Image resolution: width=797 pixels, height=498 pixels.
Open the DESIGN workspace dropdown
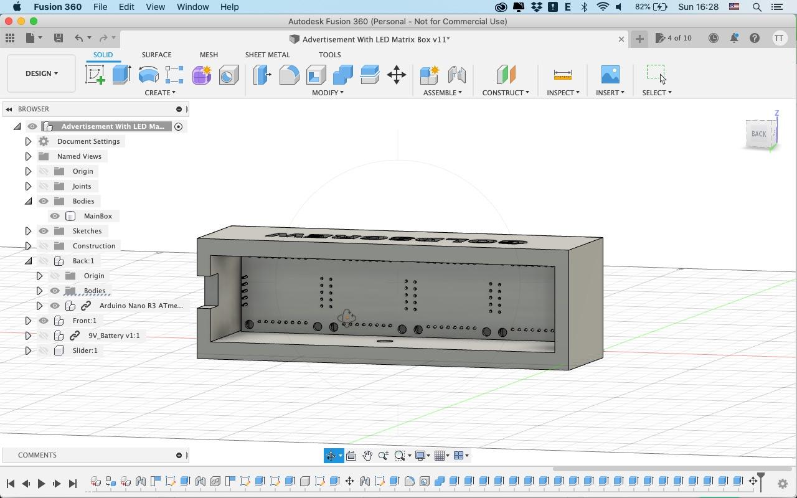[42, 73]
